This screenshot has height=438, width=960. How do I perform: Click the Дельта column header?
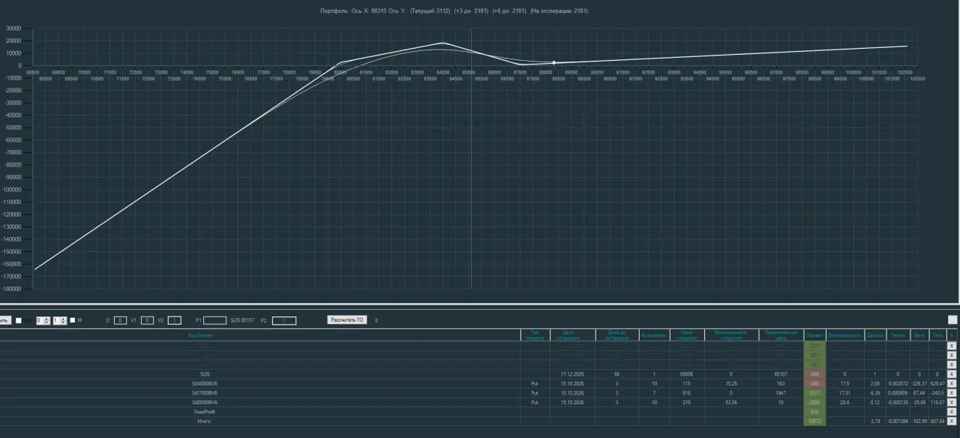(874, 335)
